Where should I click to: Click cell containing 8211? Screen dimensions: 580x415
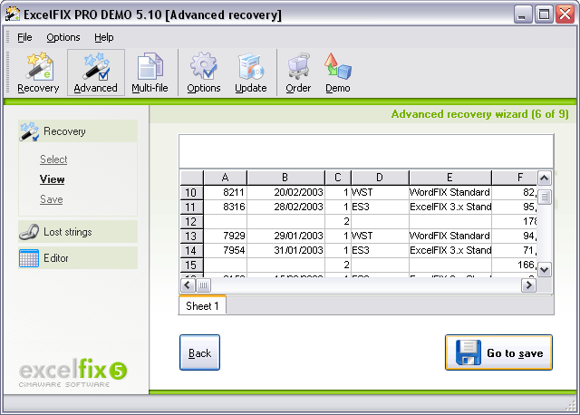pos(225,192)
